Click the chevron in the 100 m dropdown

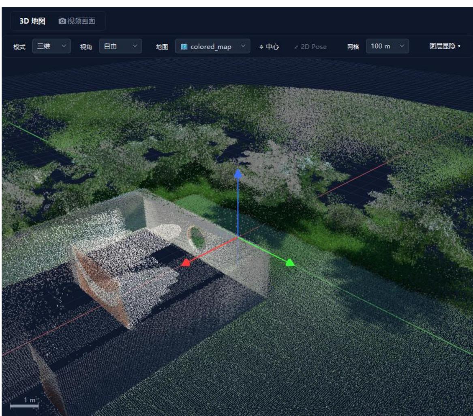402,46
